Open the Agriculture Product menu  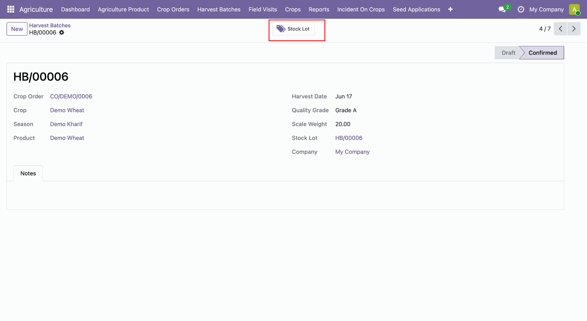click(x=123, y=9)
